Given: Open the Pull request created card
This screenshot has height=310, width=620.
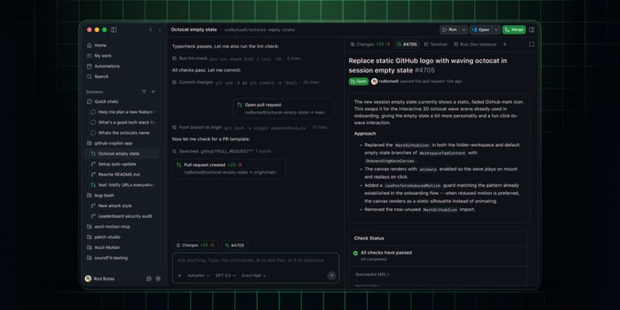Looking at the screenshot, I should (229, 168).
